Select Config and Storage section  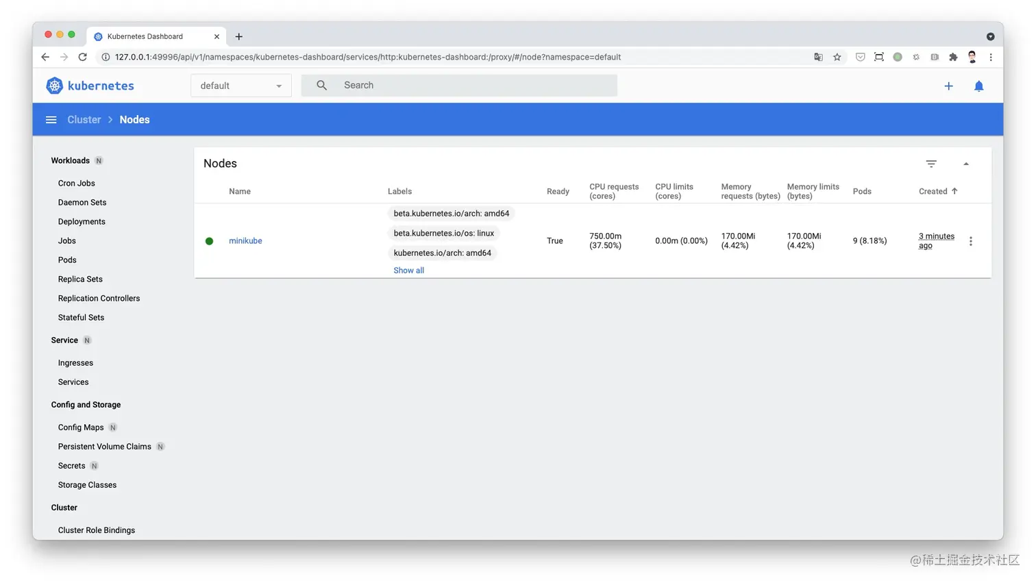86,404
